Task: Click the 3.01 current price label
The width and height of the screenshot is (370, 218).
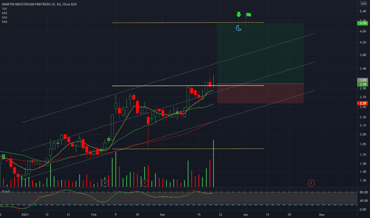Action: pyautogui.click(x=363, y=80)
